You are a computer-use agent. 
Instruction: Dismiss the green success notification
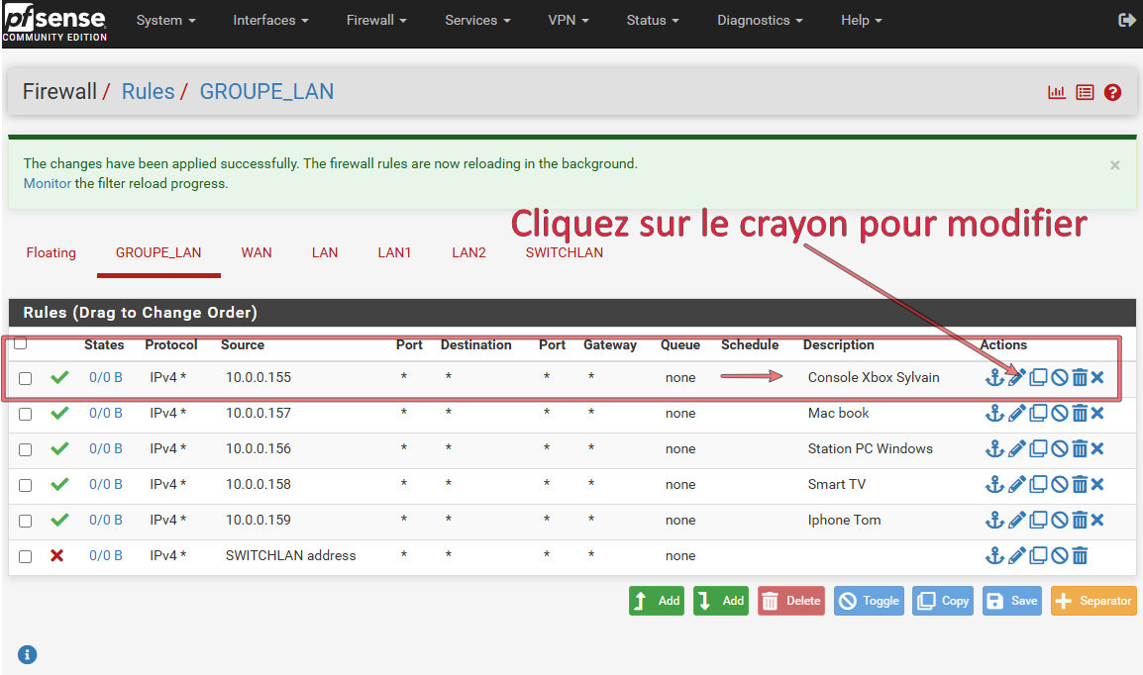(1114, 165)
